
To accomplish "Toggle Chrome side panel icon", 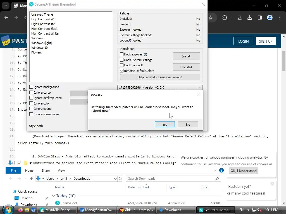I will (x=259, y=18).
